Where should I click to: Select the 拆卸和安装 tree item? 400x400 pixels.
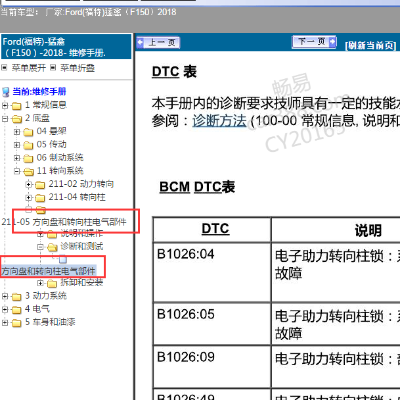pyautogui.click(x=82, y=282)
